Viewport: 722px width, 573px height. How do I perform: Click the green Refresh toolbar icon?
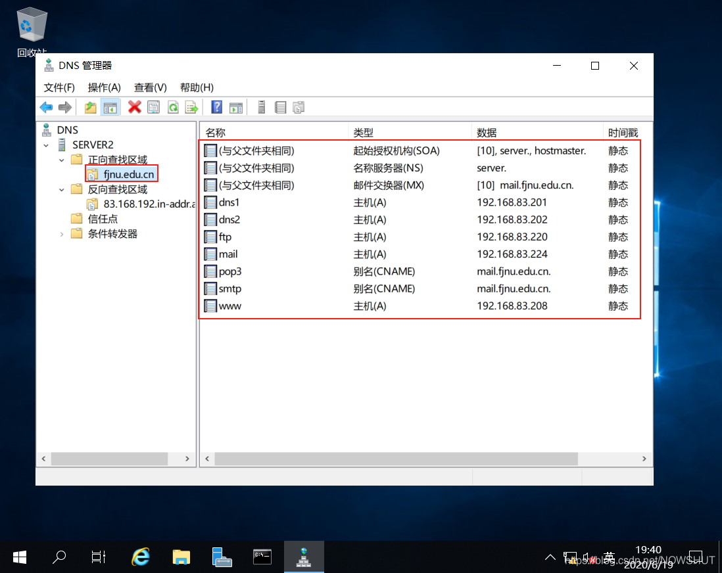[x=172, y=107]
